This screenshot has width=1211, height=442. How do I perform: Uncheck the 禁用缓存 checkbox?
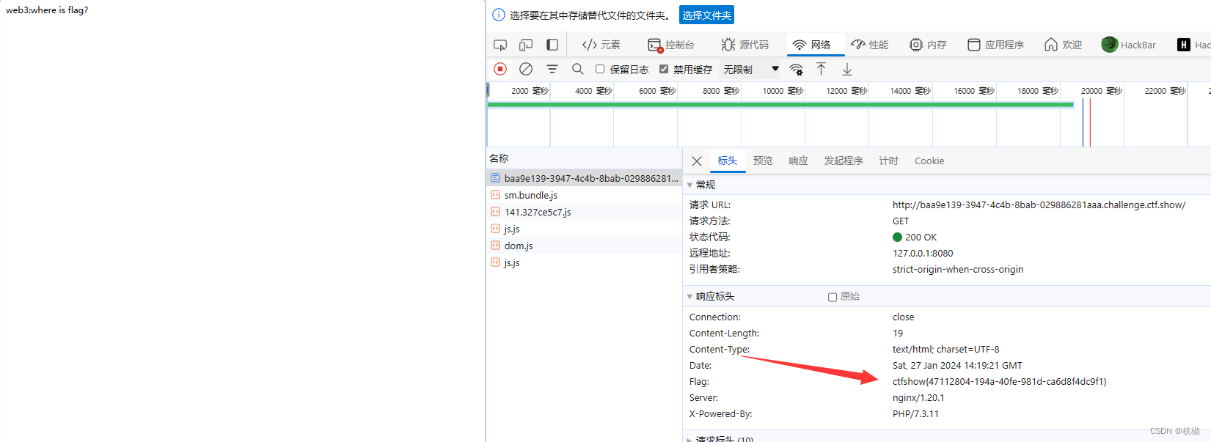[x=664, y=69]
